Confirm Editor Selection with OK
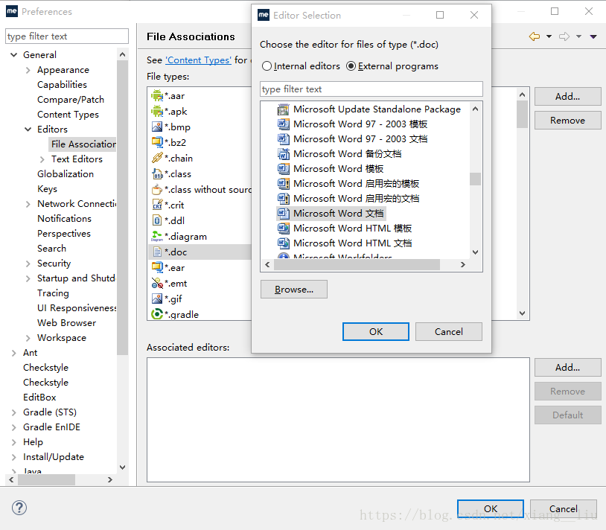 376,332
